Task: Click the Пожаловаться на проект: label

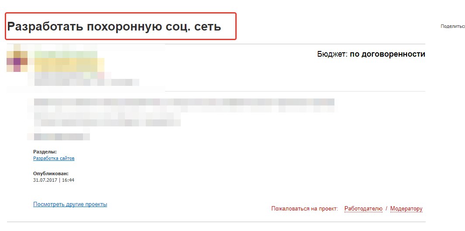Action: click(305, 209)
